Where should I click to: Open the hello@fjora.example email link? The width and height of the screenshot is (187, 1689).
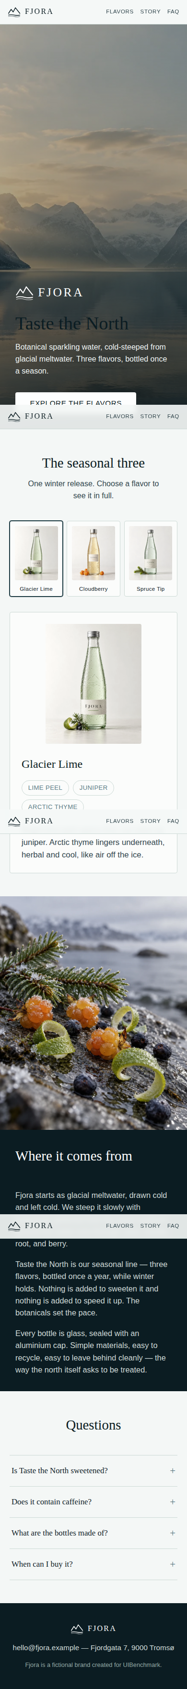(46, 1647)
